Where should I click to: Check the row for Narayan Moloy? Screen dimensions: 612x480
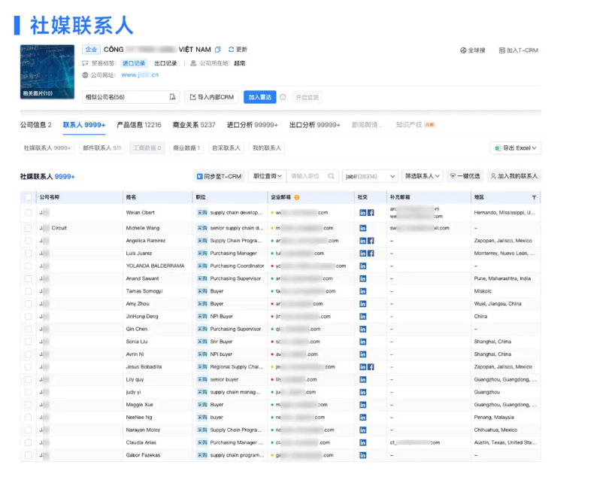pos(28,430)
